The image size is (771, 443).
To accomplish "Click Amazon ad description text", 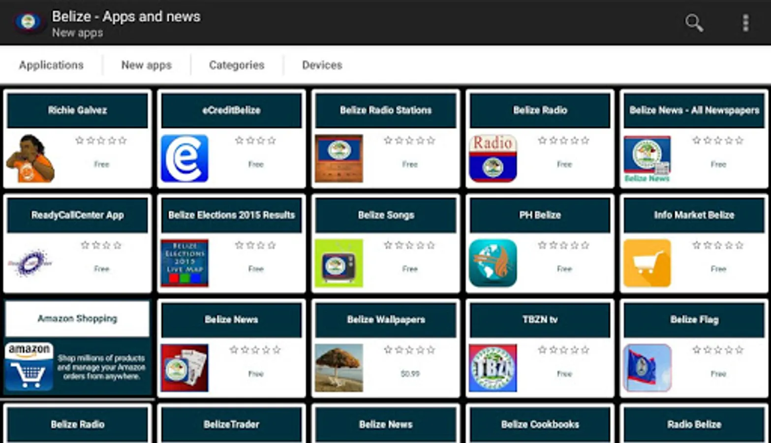I will [x=101, y=367].
